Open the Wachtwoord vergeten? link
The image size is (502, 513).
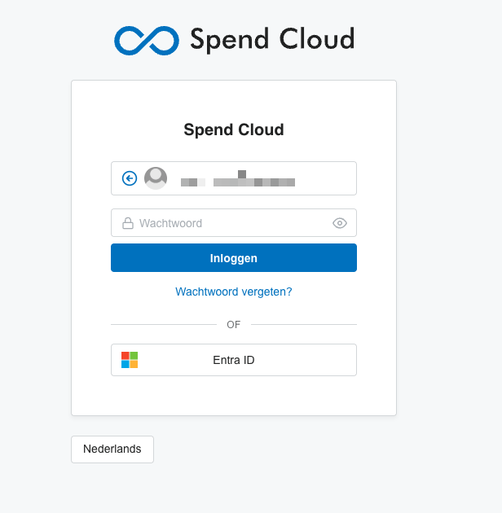point(234,292)
